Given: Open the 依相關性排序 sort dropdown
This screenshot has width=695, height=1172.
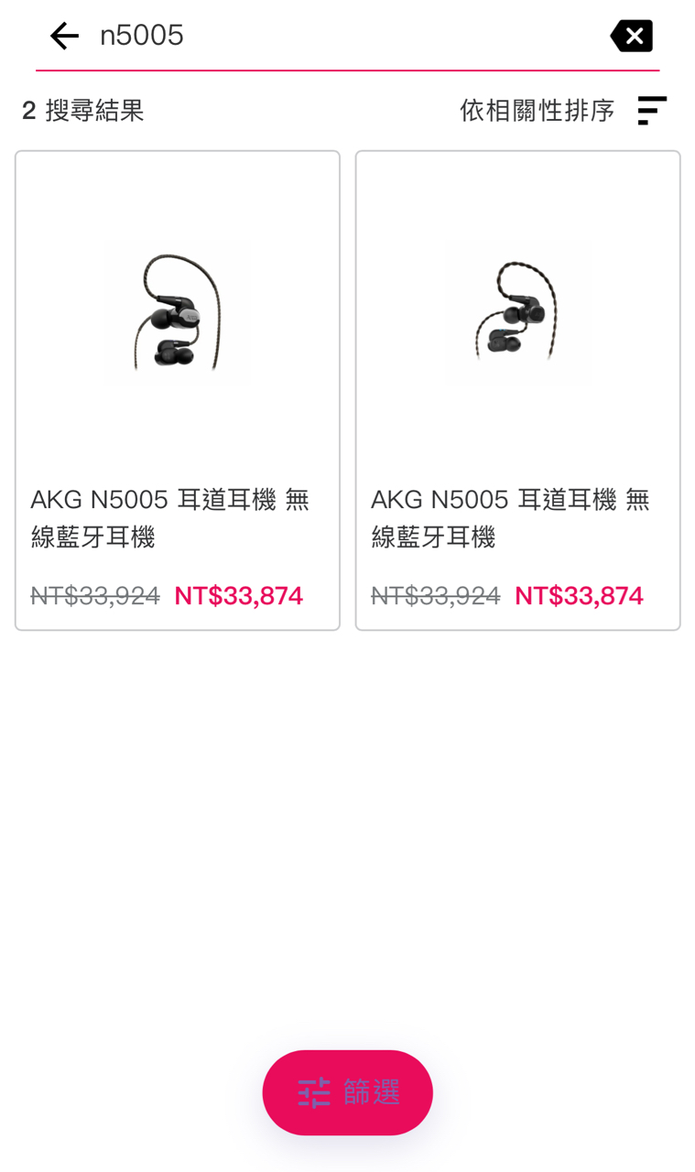Looking at the screenshot, I should click(x=537, y=111).
